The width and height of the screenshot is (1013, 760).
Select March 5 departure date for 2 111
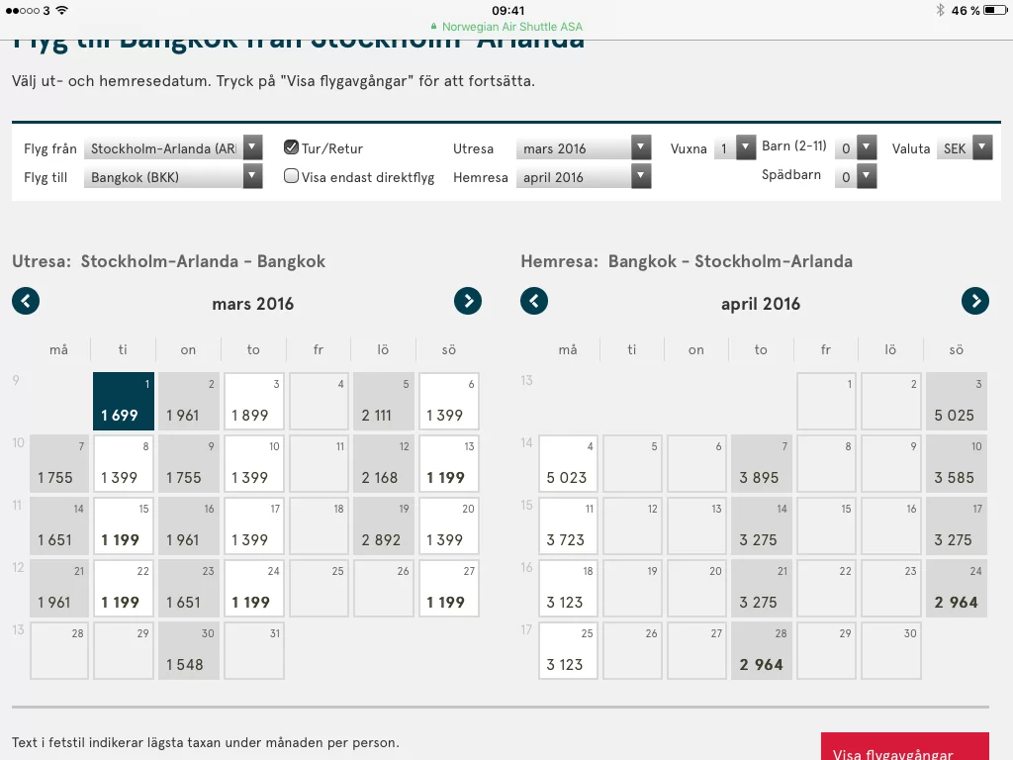(x=383, y=401)
